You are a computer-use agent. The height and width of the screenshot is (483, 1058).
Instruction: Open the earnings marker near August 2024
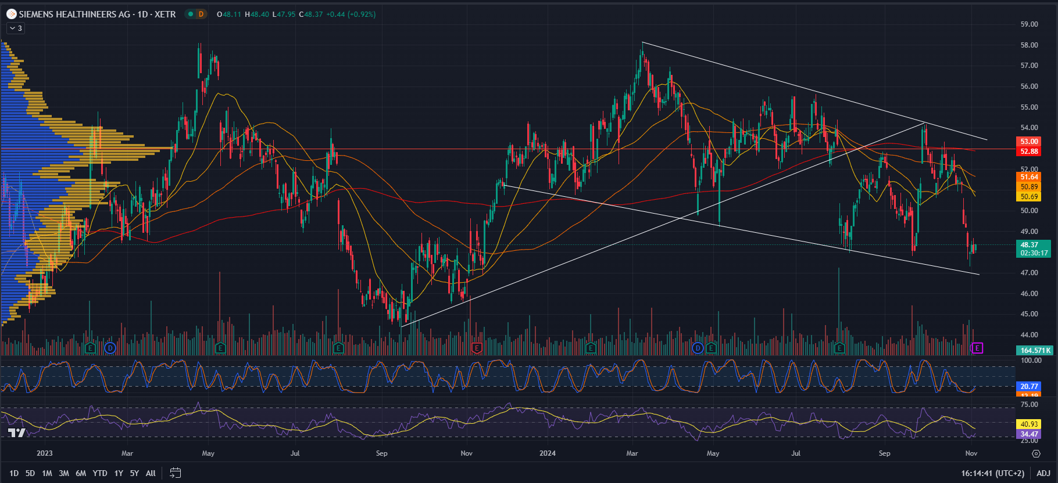click(x=839, y=348)
